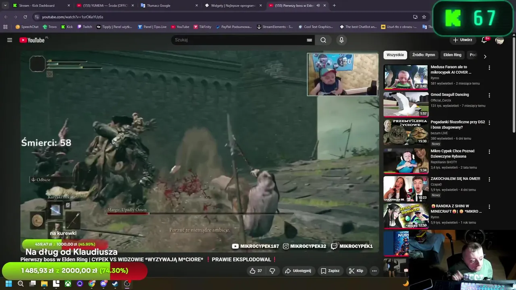Open Task View on the taskbar
The width and height of the screenshot is (516, 290).
tap(33, 284)
